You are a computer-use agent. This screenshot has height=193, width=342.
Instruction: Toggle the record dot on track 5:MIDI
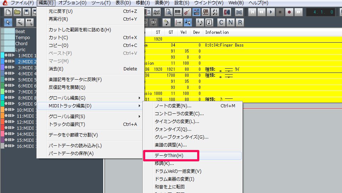point(6,80)
